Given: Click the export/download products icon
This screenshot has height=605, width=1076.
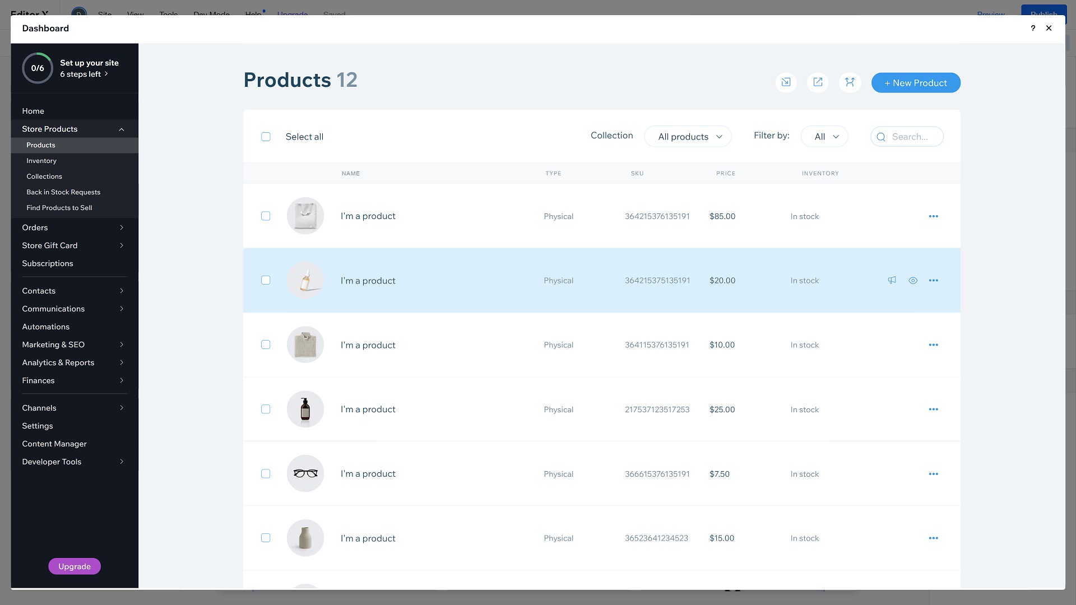Looking at the screenshot, I should pos(818,83).
